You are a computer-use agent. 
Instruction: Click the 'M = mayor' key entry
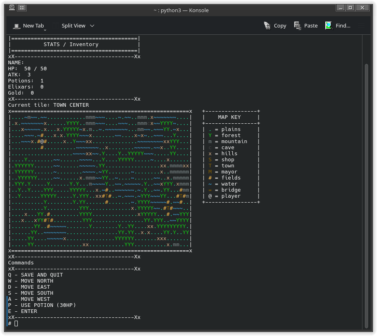pos(223,172)
